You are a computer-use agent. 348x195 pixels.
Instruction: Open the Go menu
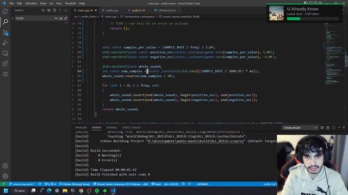tap(51, 3)
